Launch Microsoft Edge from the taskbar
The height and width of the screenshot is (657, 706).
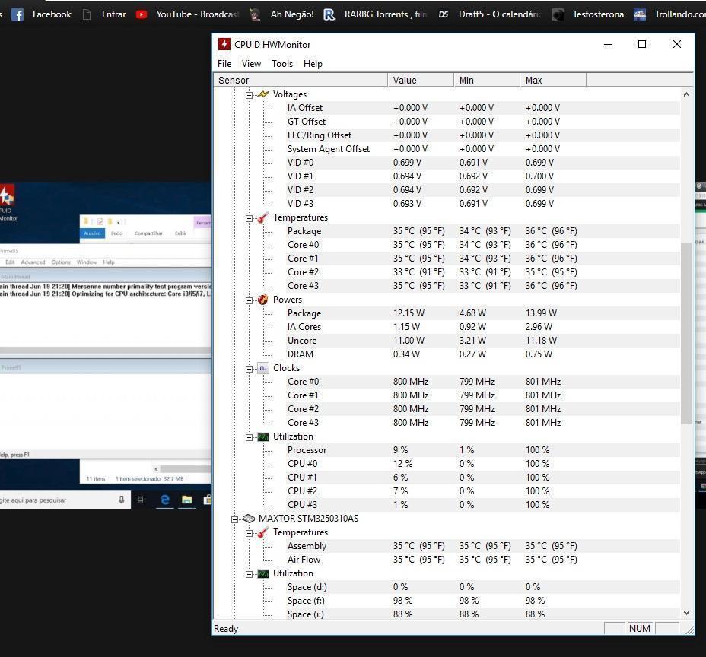[x=164, y=500]
